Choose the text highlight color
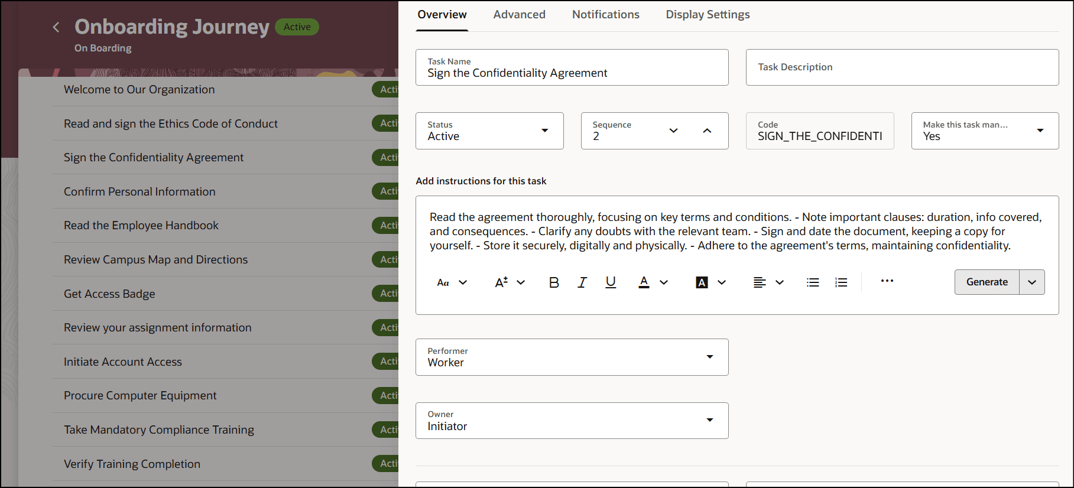The image size is (1074, 488). (702, 282)
